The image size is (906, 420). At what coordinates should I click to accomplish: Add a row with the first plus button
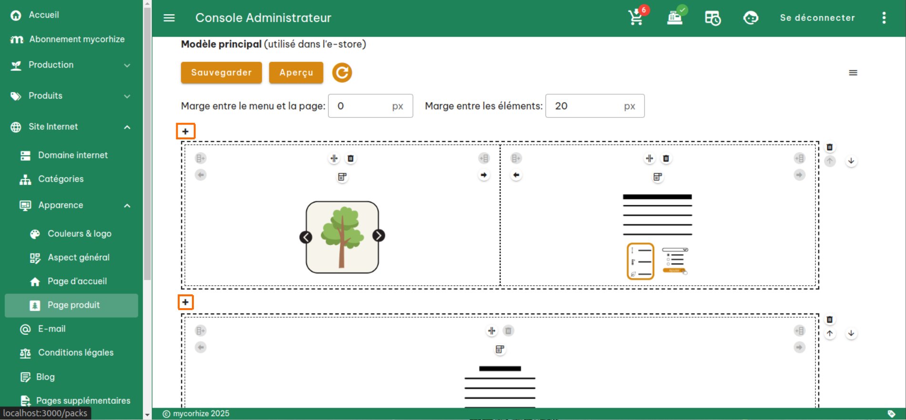[186, 131]
